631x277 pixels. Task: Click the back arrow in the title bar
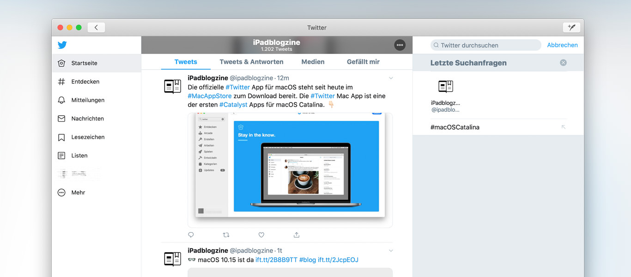pos(96,28)
